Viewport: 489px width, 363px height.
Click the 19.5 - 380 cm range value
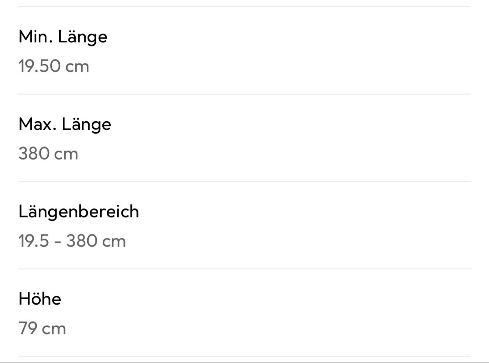[x=72, y=241]
